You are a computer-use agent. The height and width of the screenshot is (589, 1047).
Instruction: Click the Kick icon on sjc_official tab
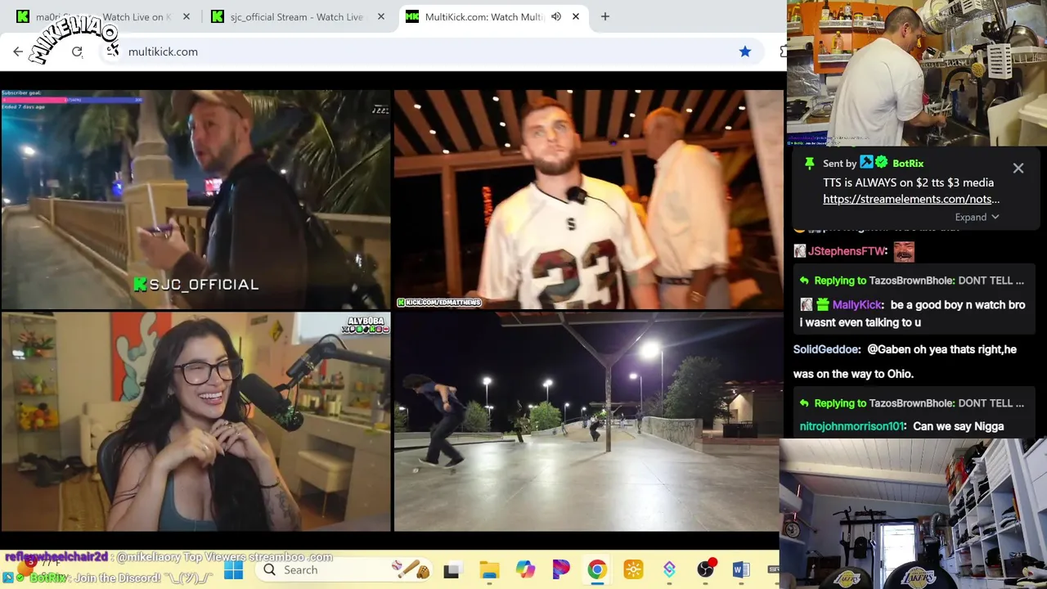(x=218, y=16)
